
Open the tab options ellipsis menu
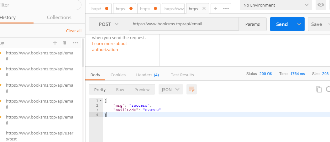[226, 9]
